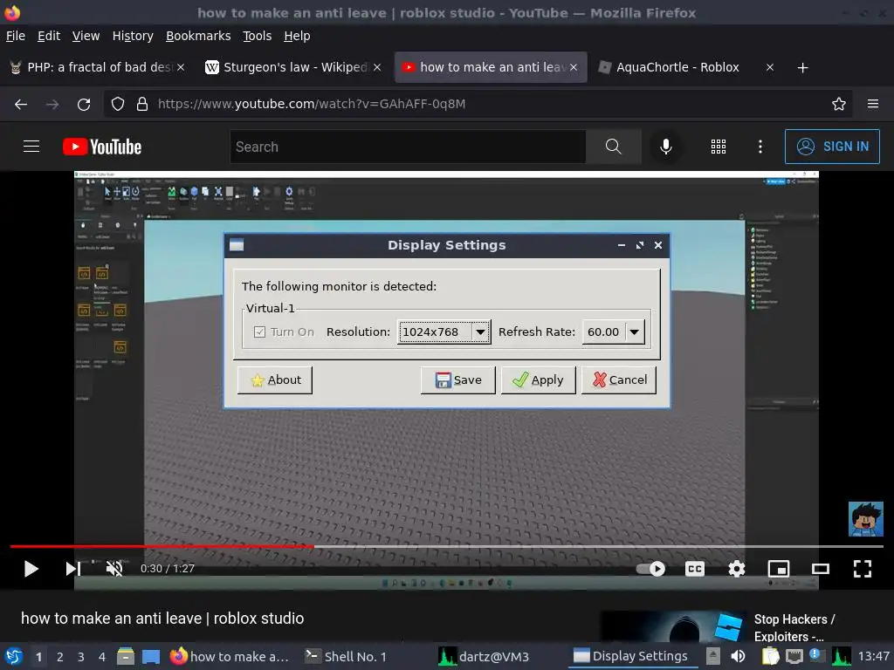Click the YouTube search magnifier button
894x670 pixels.
coord(614,147)
